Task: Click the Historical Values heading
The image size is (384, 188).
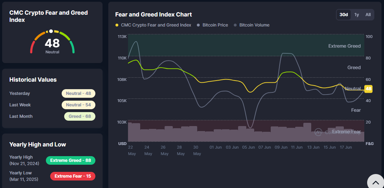Action: tap(33, 79)
